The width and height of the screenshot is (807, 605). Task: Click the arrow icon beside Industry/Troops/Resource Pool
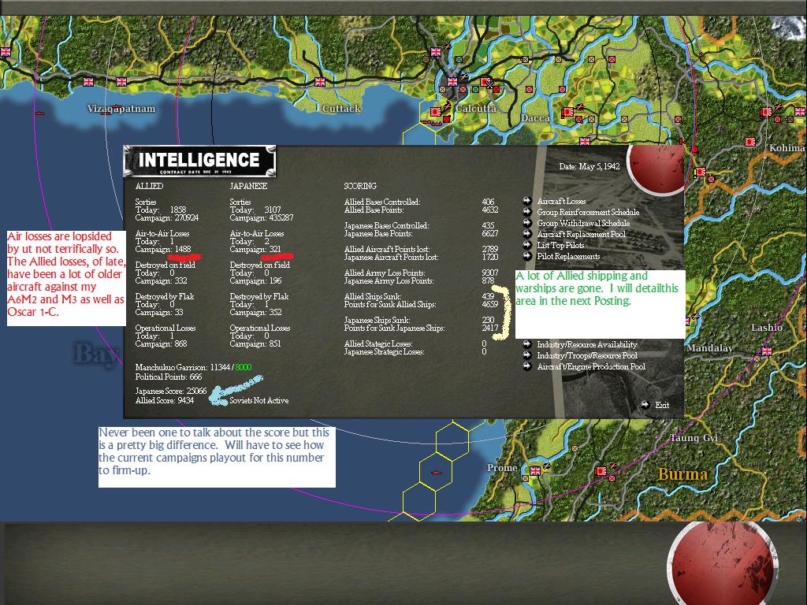coord(527,355)
